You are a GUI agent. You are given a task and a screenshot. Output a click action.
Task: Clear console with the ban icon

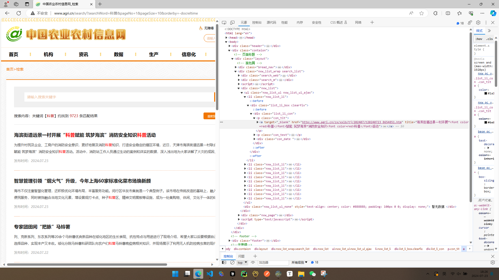point(232,262)
